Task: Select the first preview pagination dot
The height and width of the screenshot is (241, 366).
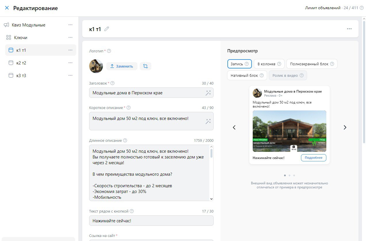Action: pyautogui.click(x=285, y=175)
